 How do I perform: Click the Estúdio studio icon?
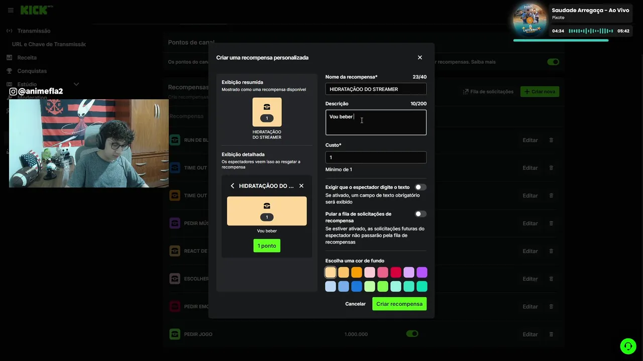tap(9, 84)
